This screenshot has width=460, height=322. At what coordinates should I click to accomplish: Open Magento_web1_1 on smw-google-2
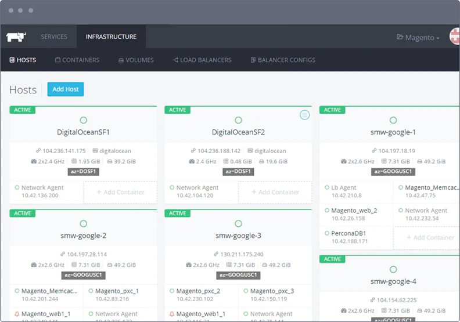(46, 314)
